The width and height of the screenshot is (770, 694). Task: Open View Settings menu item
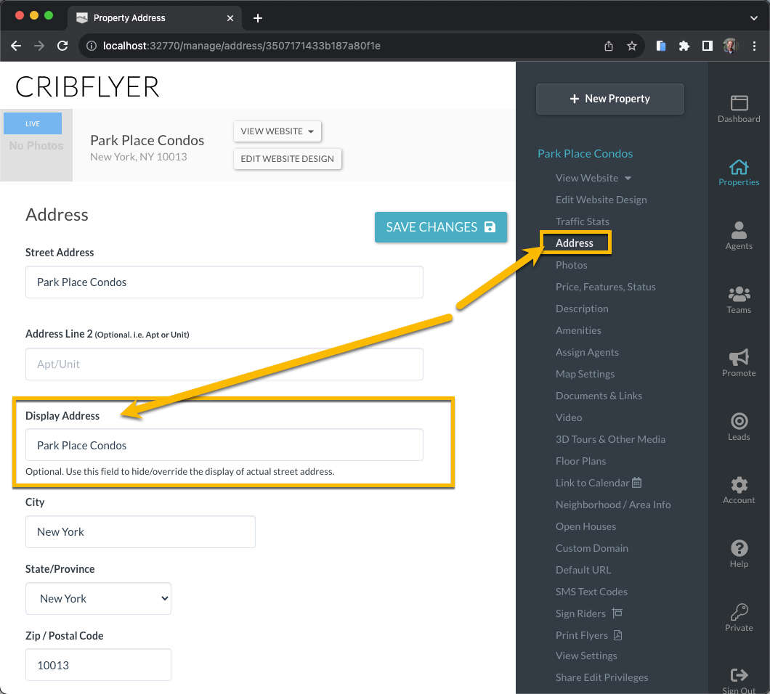tap(585, 656)
